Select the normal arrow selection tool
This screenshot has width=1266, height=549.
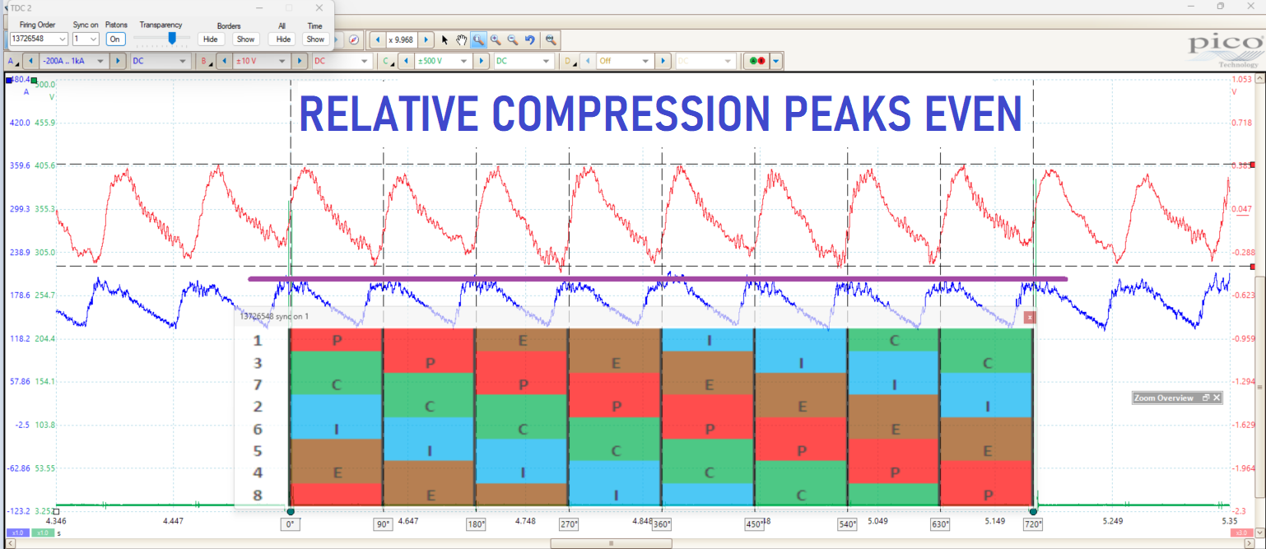(x=444, y=39)
